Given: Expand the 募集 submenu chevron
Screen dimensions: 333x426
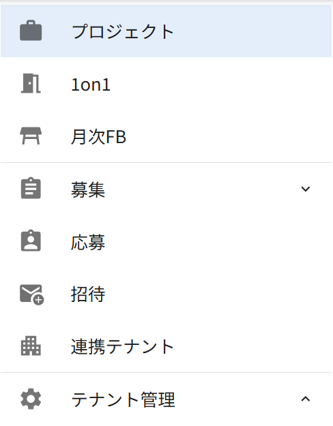Looking at the screenshot, I should (306, 189).
